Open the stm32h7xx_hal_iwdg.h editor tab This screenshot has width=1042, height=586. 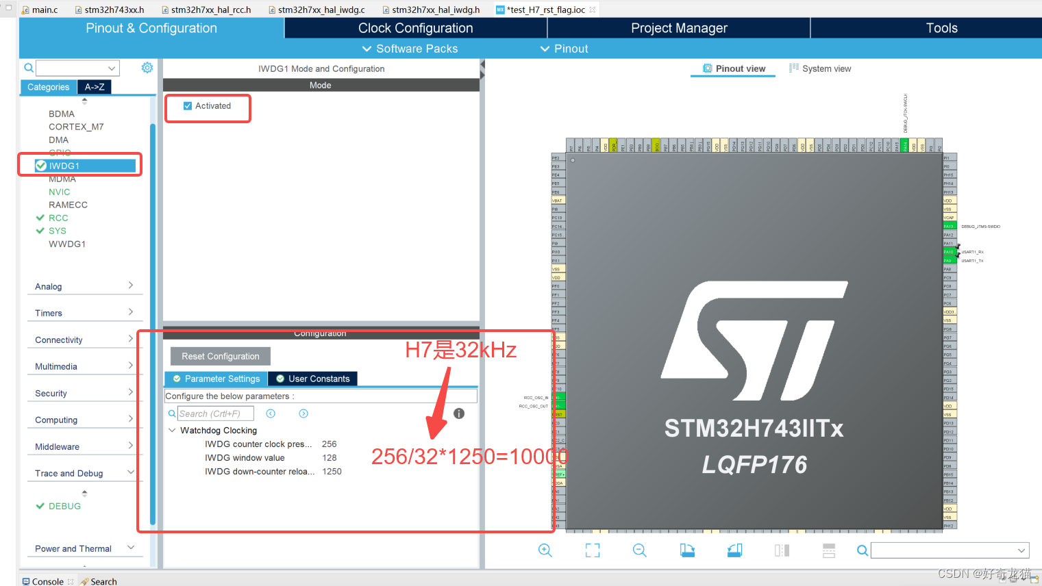tap(430, 10)
